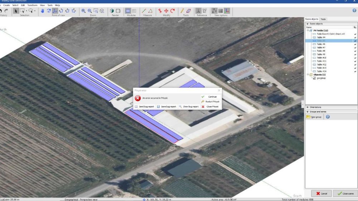Screen dimensions: 358x201
Task: Click the zoom out magnifier icon
Action: (x=89, y=11)
